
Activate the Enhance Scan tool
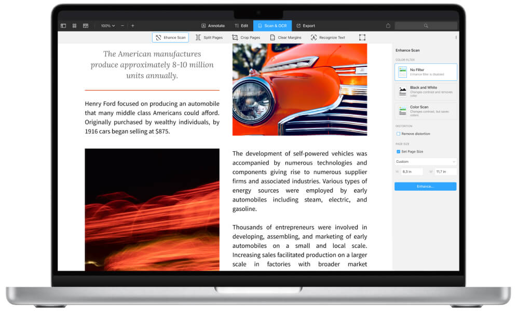[170, 38]
